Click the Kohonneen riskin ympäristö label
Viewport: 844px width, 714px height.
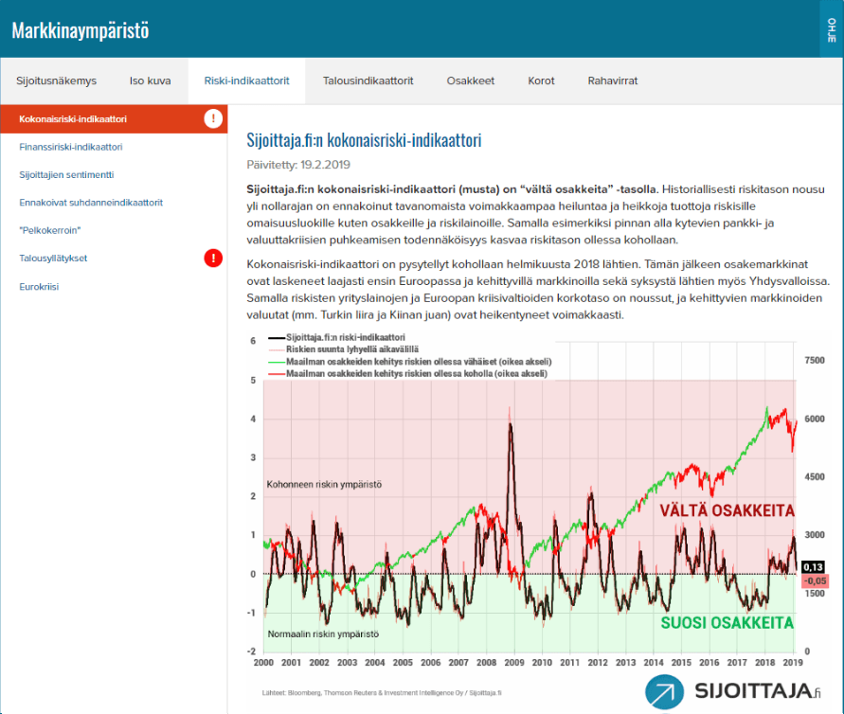(x=324, y=484)
